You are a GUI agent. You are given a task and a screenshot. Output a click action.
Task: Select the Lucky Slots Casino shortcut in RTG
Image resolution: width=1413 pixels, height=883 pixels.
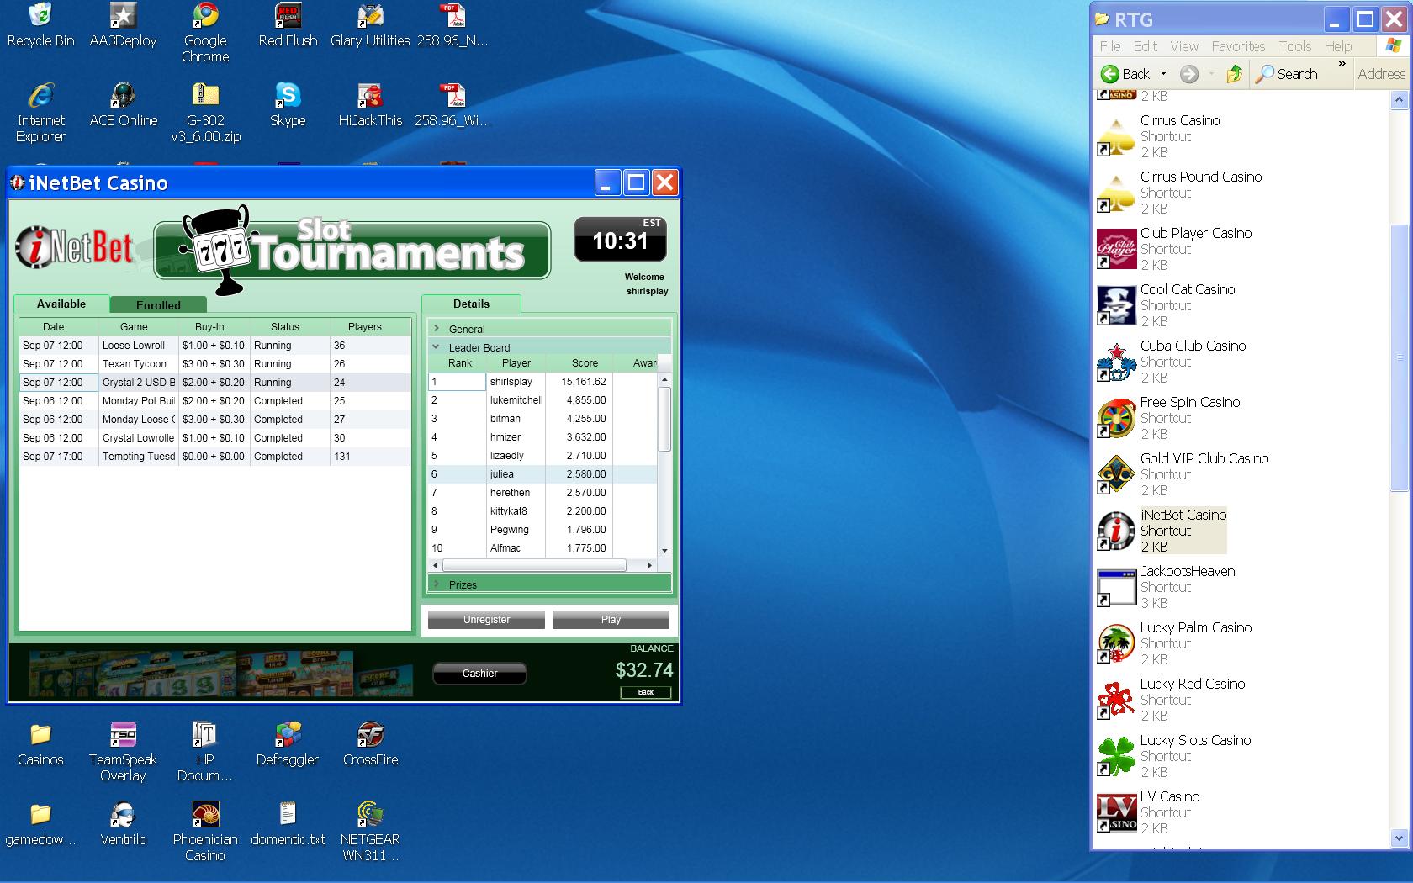(x=1174, y=756)
